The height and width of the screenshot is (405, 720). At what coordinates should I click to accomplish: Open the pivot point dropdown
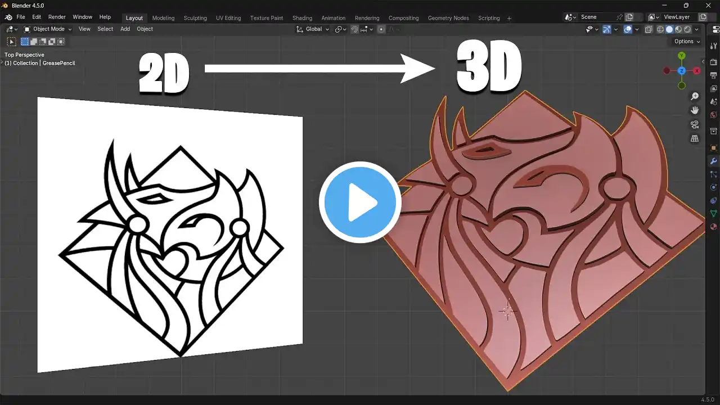coord(340,29)
